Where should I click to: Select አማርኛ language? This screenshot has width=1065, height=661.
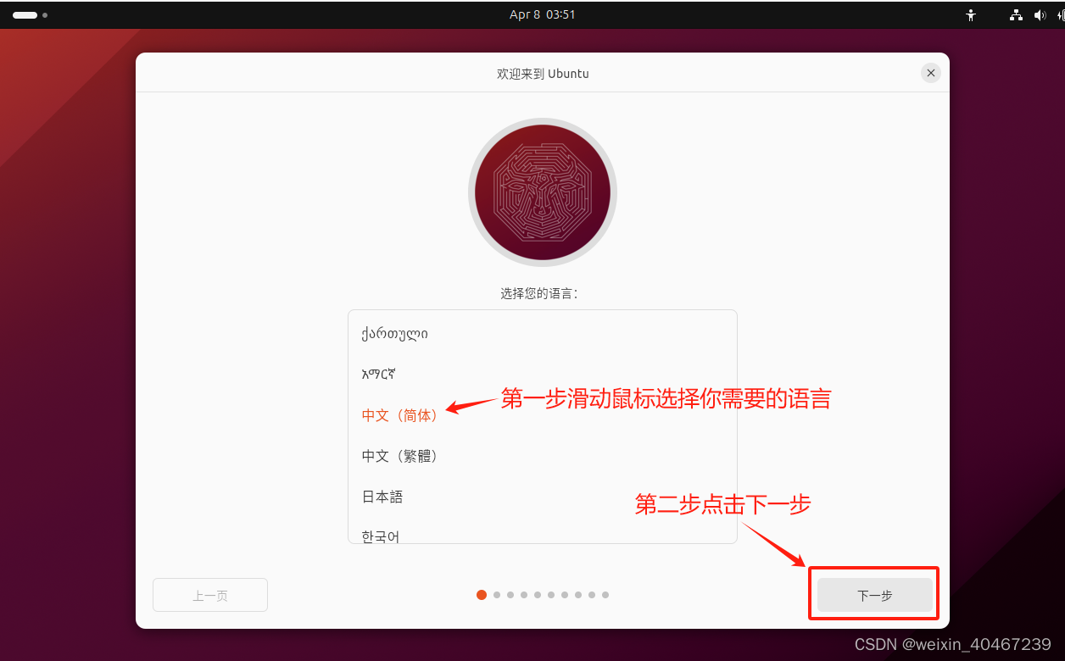pyautogui.click(x=542, y=375)
